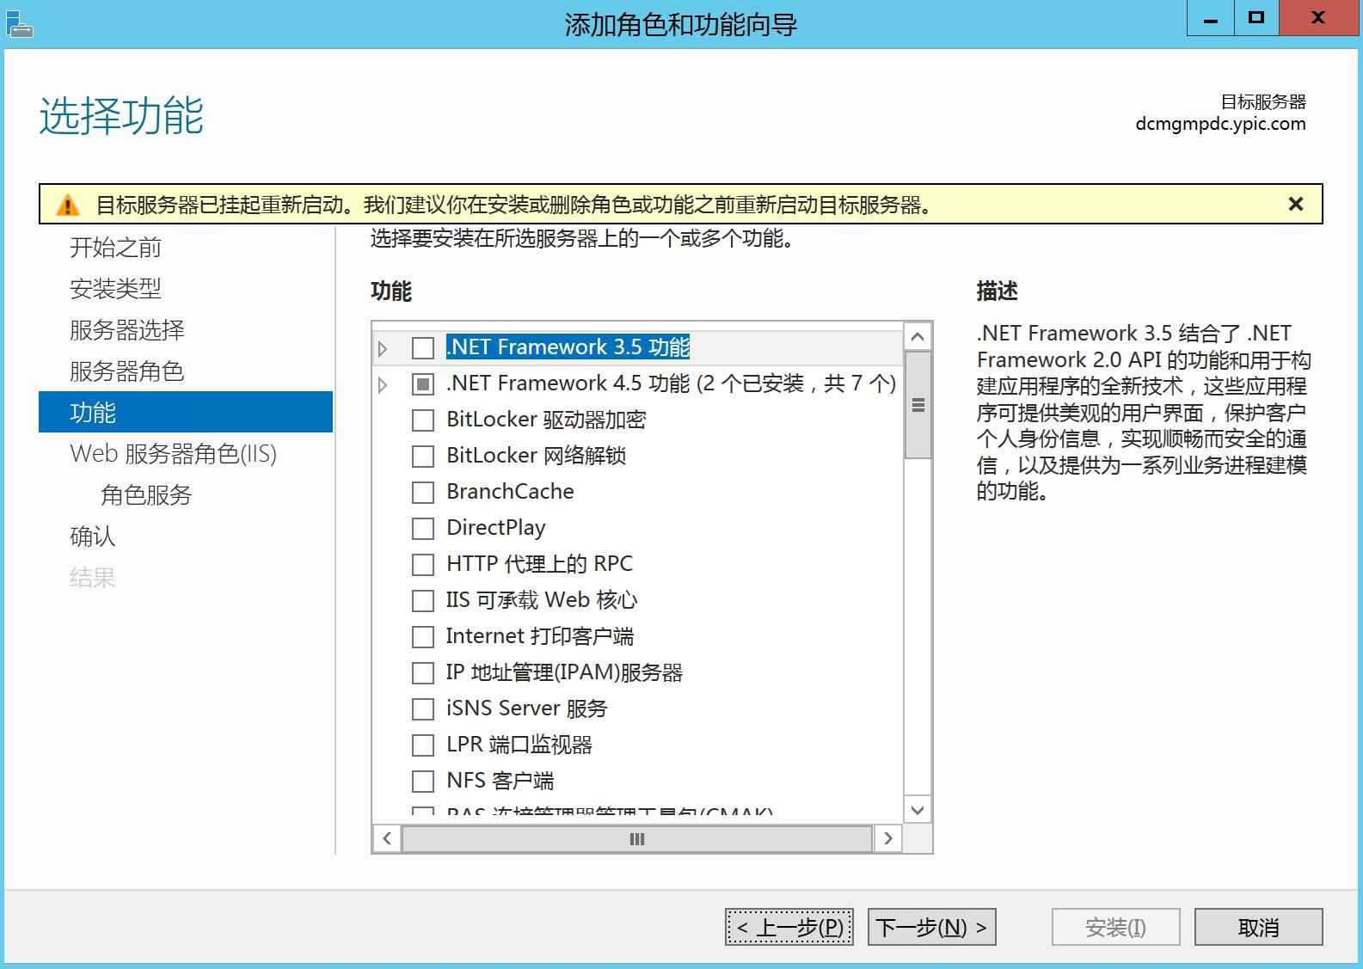Click the 取消 button

pyautogui.click(x=1257, y=928)
